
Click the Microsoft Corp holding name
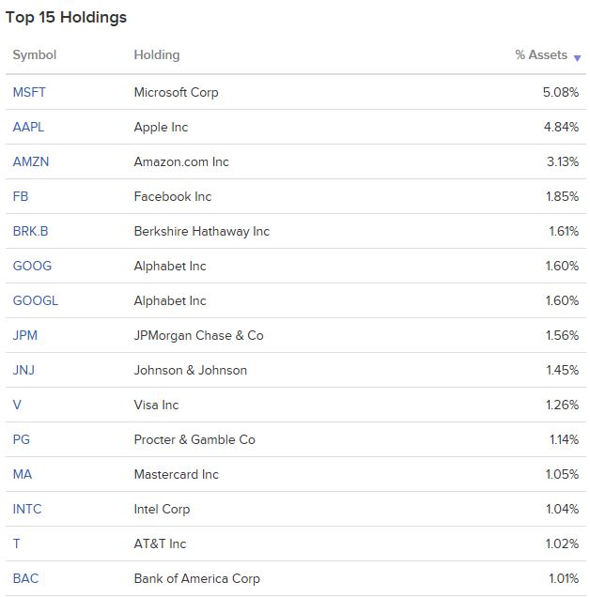(x=176, y=93)
